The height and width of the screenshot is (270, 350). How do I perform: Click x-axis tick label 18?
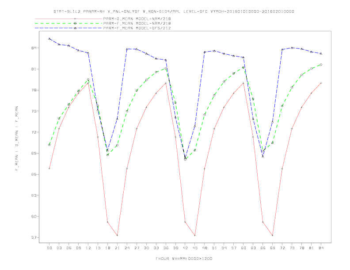107,248
